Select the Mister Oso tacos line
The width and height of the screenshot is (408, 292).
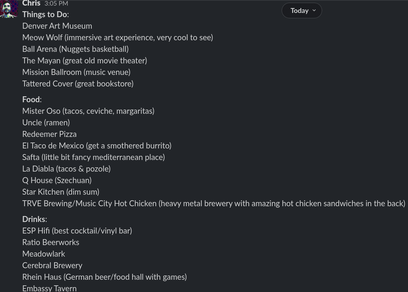pyautogui.click(x=88, y=111)
